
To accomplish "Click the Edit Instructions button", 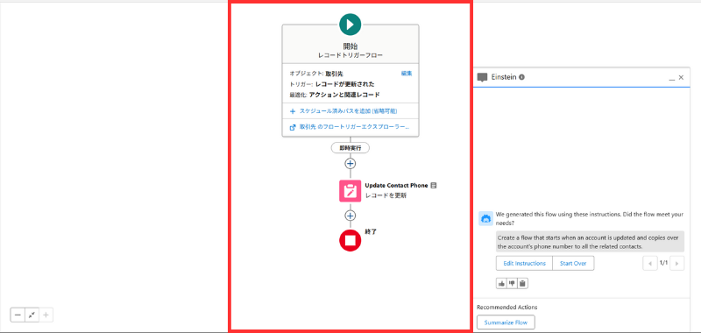I will (524, 263).
